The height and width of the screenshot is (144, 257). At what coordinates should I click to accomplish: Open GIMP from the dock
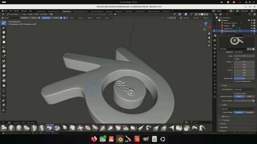pos(145,139)
